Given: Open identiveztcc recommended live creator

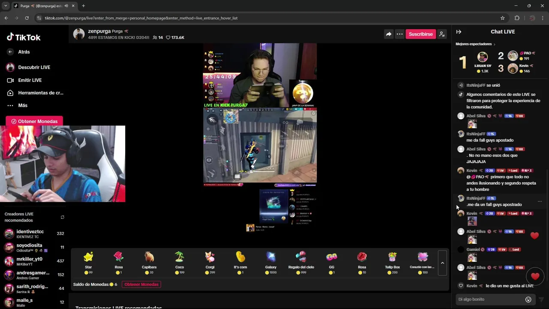Looking at the screenshot, I should [x=34, y=233].
